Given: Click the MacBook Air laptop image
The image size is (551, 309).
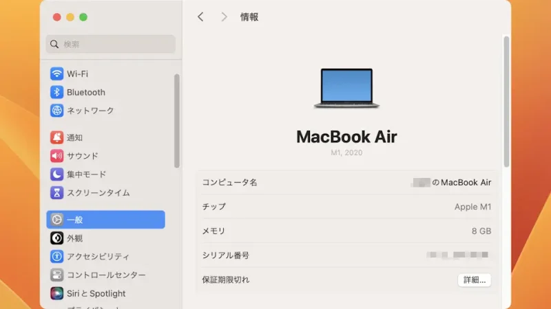Looking at the screenshot, I should [346, 88].
